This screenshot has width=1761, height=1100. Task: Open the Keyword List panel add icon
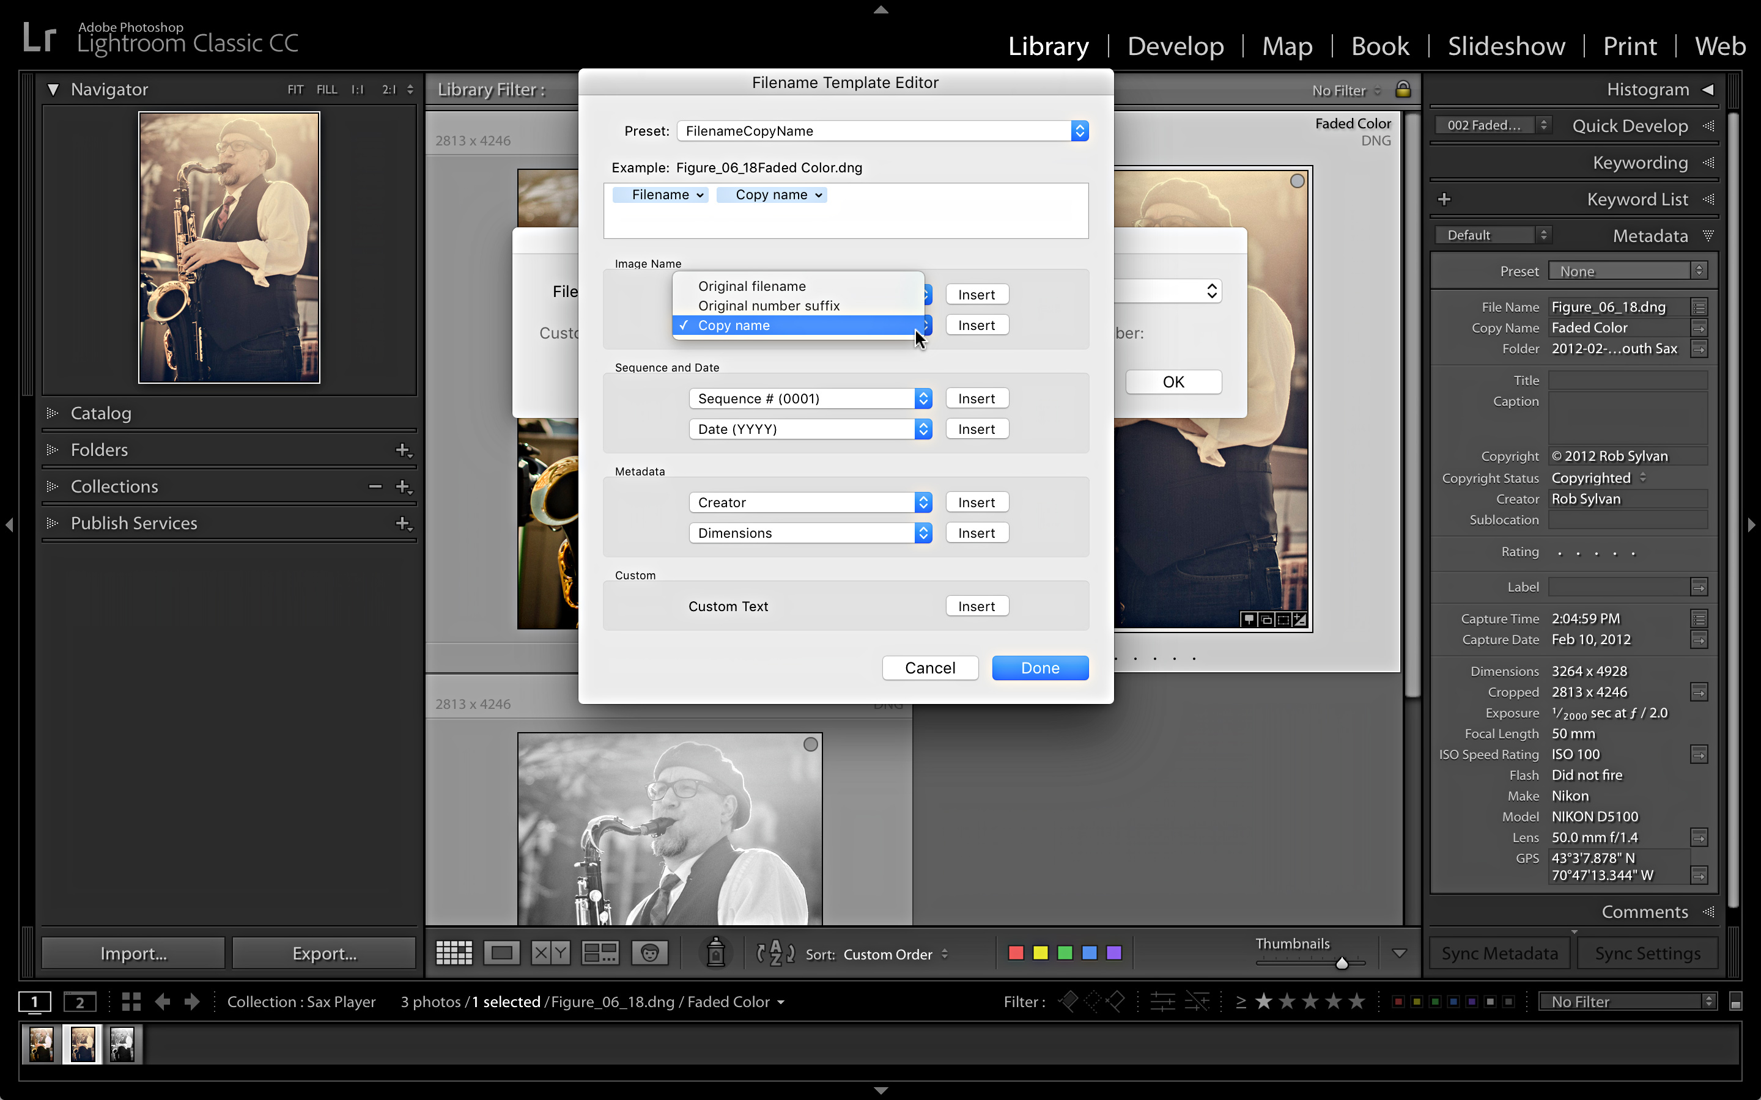1445,199
